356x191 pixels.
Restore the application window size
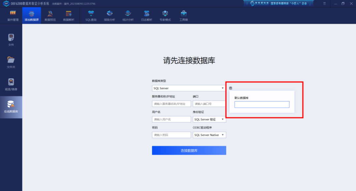pyautogui.click(x=343, y=4)
